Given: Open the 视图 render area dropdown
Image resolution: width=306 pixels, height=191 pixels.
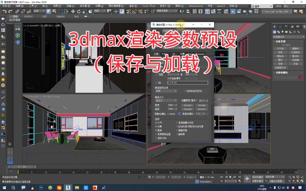Looking at the screenshot, I should [166, 91].
